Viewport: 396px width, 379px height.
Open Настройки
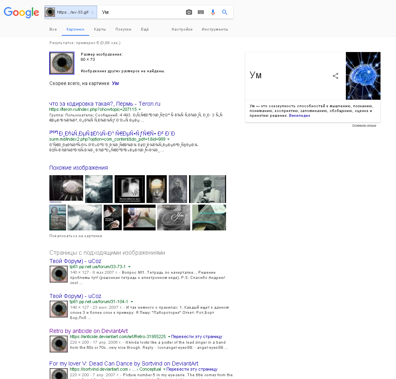point(182,29)
